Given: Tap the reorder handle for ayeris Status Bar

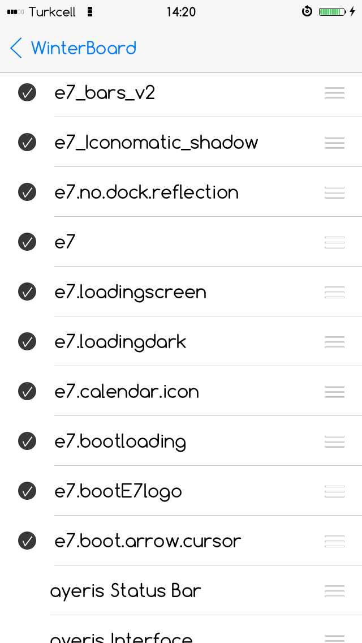Looking at the screenshot, I should pos(334,591).
